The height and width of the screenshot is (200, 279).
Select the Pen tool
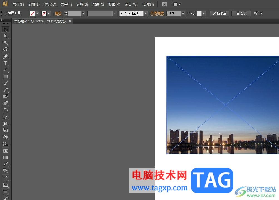point(6,56)
